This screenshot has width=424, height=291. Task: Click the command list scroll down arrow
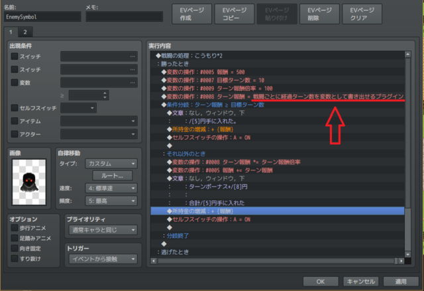(x=408, y=255)
